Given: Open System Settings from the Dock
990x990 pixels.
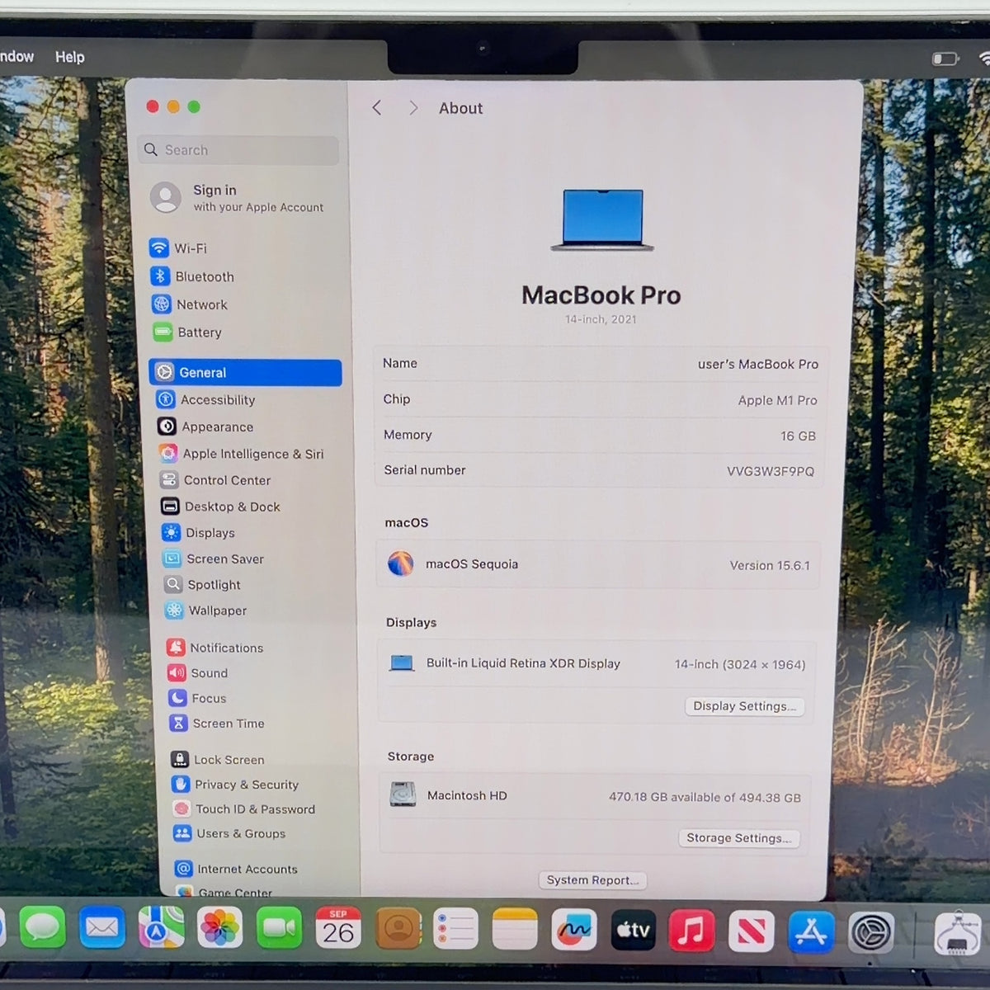Looking at the screenshot, I should tap(871, 933).
